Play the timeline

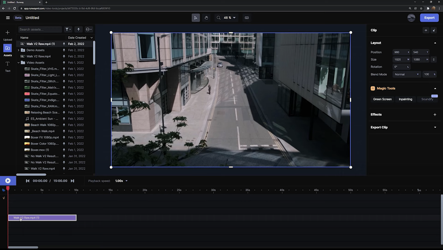point(8,181)
